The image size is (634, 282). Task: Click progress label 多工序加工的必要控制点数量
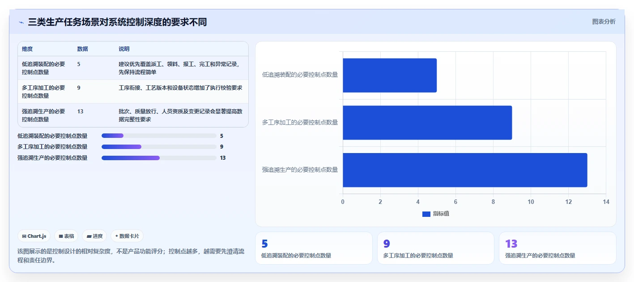52,147
